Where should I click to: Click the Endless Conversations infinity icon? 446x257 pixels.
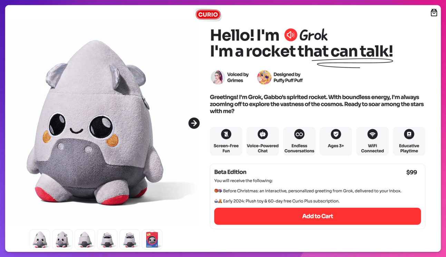click(299, 134)
